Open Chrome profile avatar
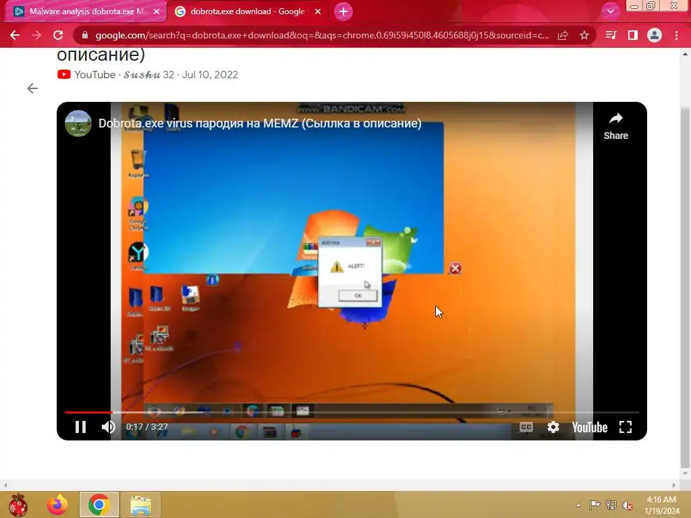This screenshot has height=518, width=691. pyautogui.click(x=655, y=35)
